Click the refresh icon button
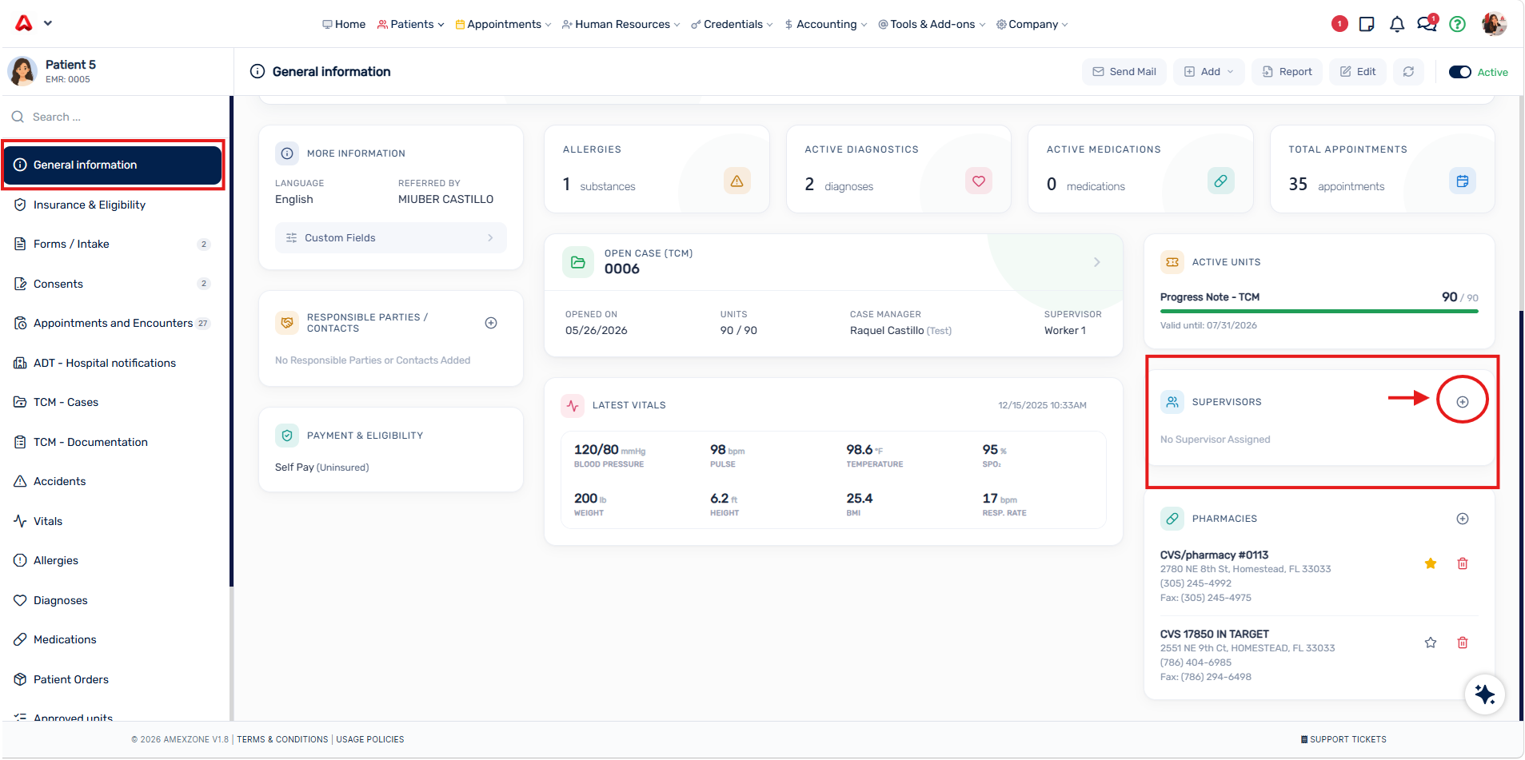This screenshot has width=1525, height=760. (x=1408, y=72)
